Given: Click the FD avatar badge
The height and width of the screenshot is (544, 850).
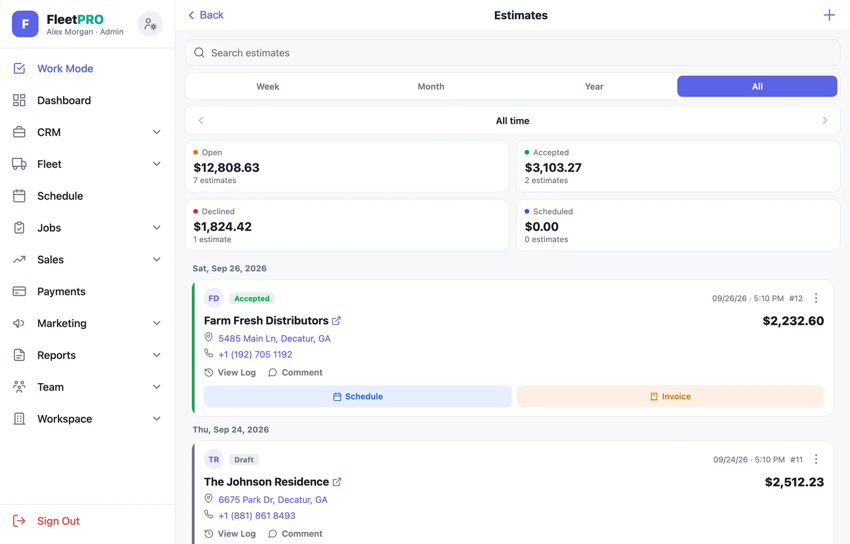Looking at the screenshot, I should coord(214,298).
